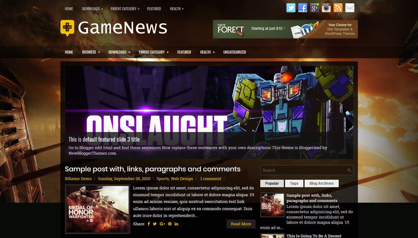Open the Facebook social icon

pos(303,8)
